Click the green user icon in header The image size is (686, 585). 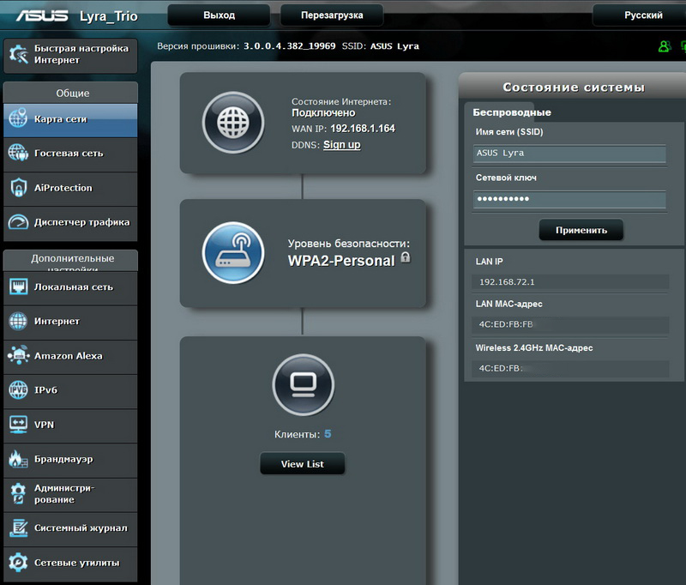(x=663, y=46)
